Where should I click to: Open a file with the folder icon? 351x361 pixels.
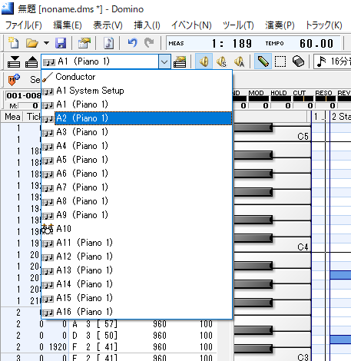pyautogui.click(x=32, y=43)
